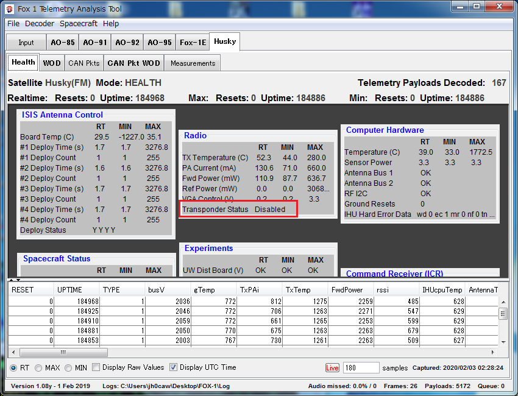518x396 pixels.
Task: Open the Decoder menu
Action: [x=40, y=24]
